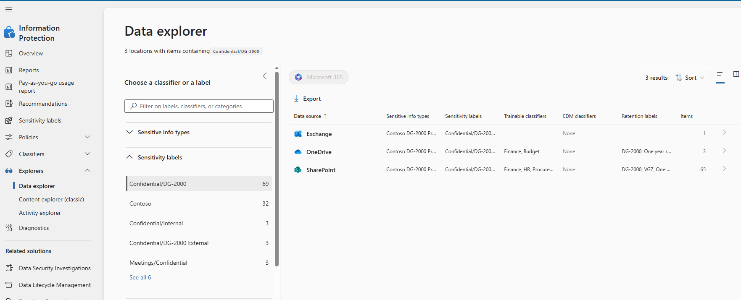The height and width of the screenshot is (300, 741).
Task: Select Data explorer in navigation
Action: pos(37,186)
